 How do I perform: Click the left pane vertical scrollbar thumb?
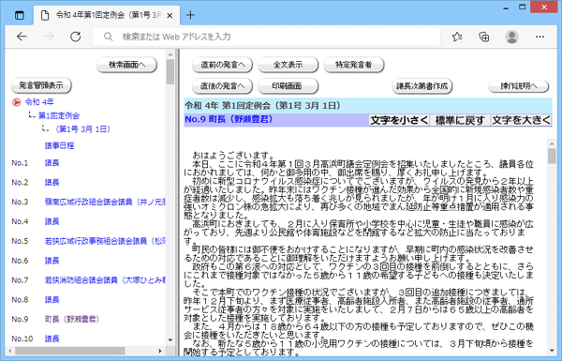click(170, 72)
